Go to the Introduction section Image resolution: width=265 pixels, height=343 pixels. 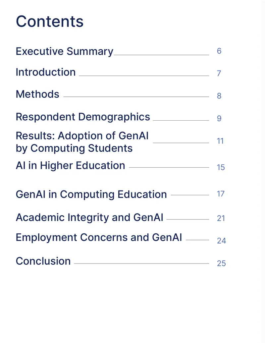(x=46, y=72)
